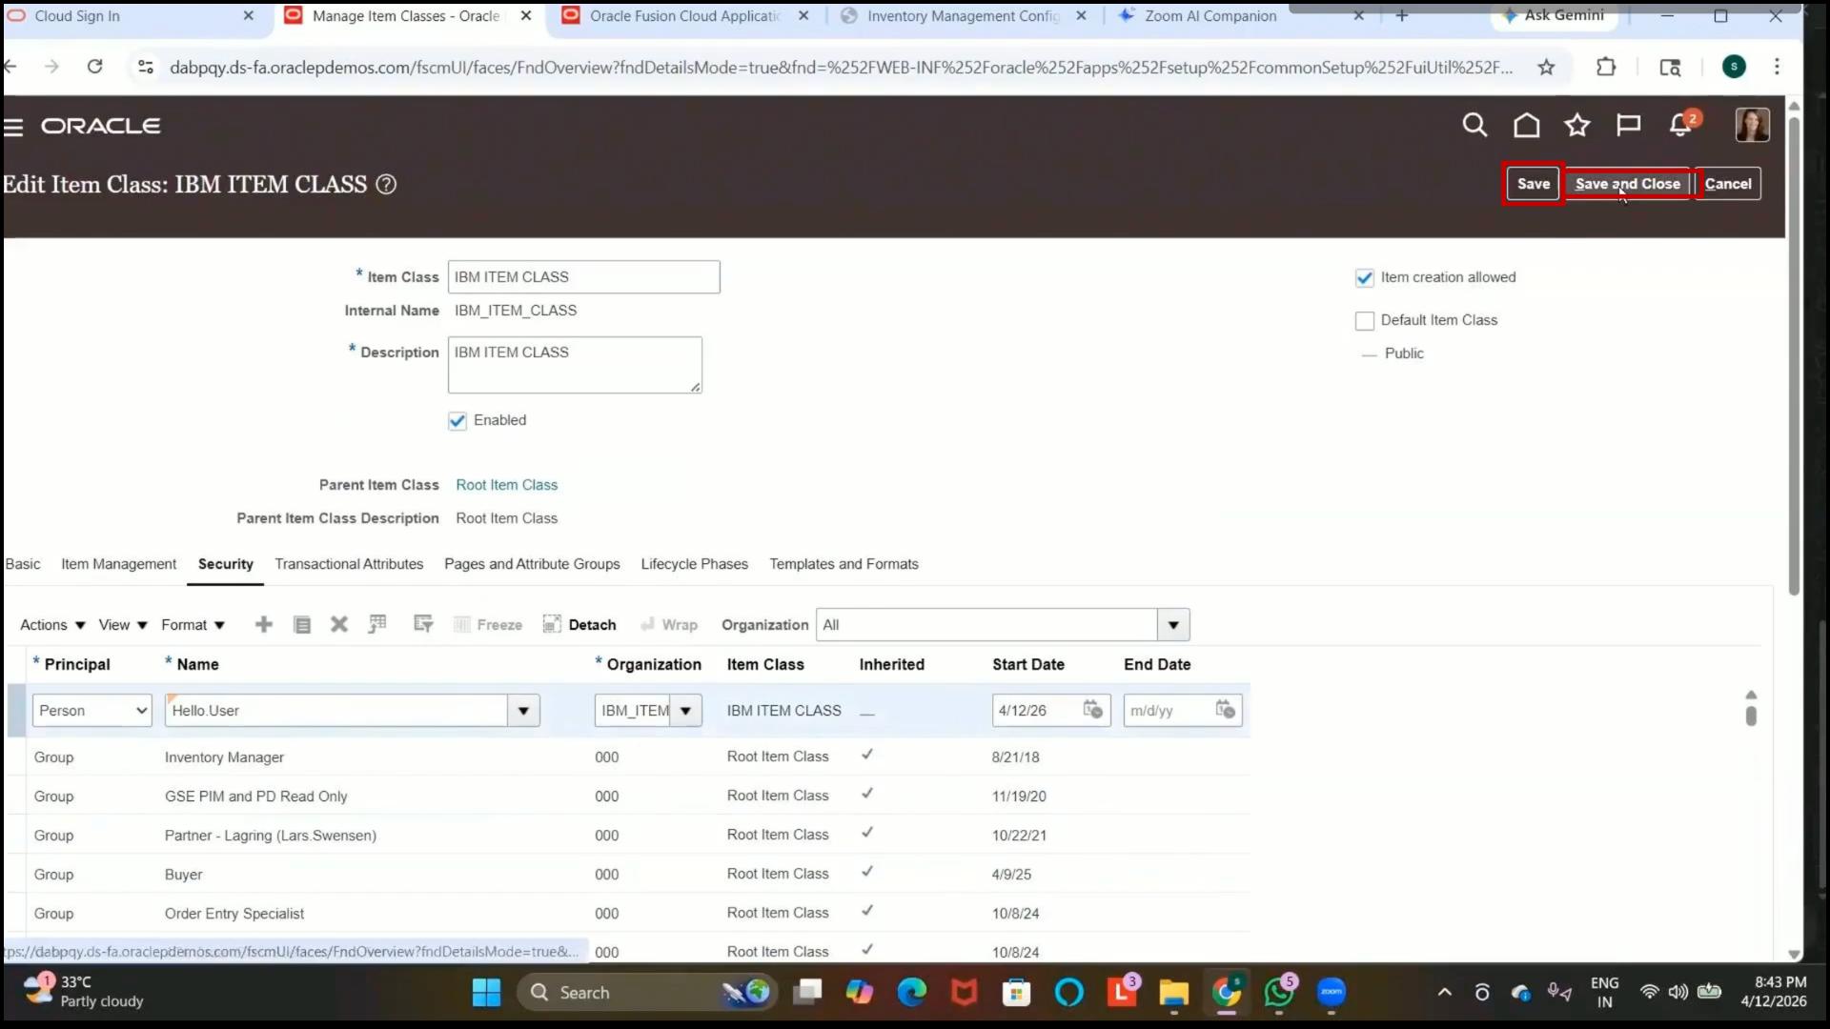The width and height of the screenshot is (1830, 1029).
Task: Switch to the Basic tab
Action: point(23,564)
